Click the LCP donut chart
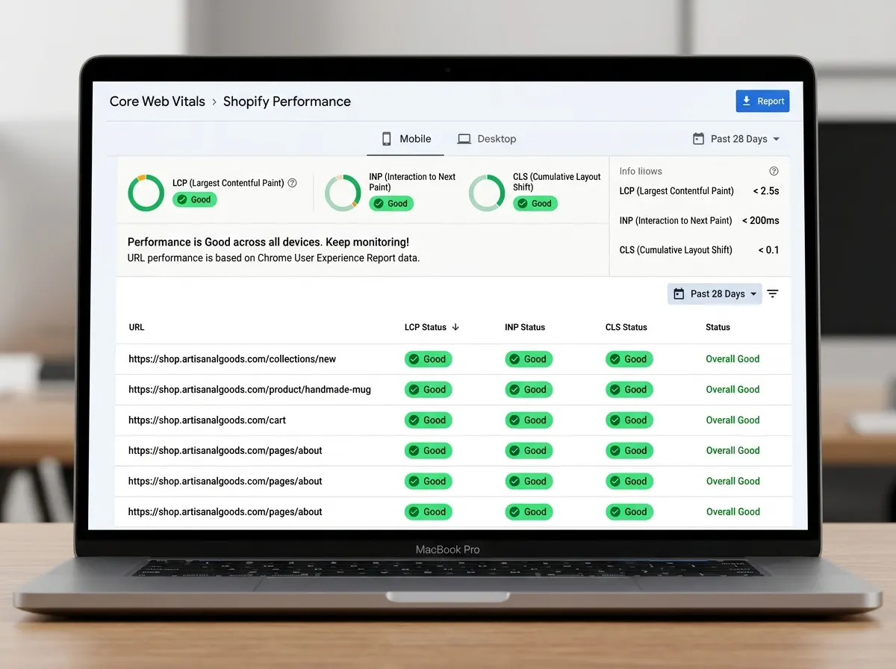 point(146,193)
